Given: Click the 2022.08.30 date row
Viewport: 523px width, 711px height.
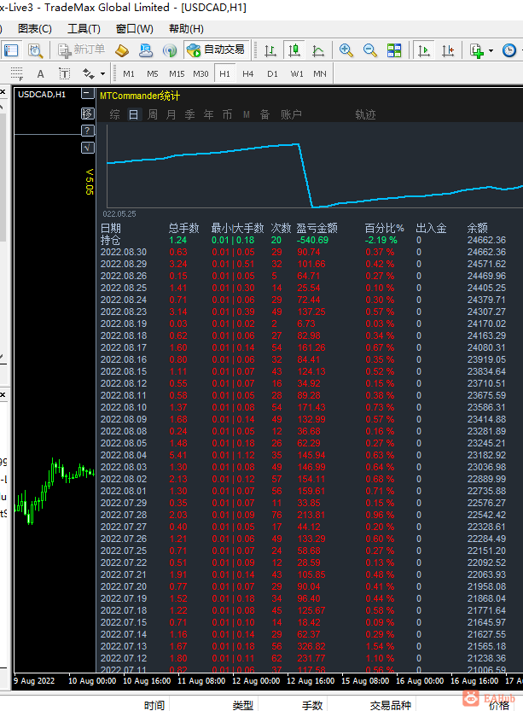Looking at the screenshot, I should coord(123,252).
